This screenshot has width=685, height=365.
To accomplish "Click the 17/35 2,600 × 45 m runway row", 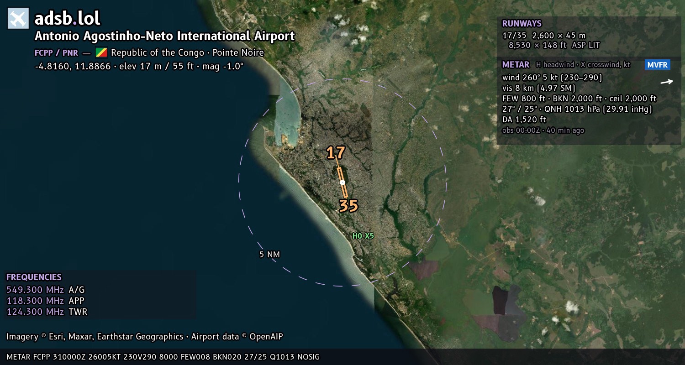I will (x=544, y=35).
